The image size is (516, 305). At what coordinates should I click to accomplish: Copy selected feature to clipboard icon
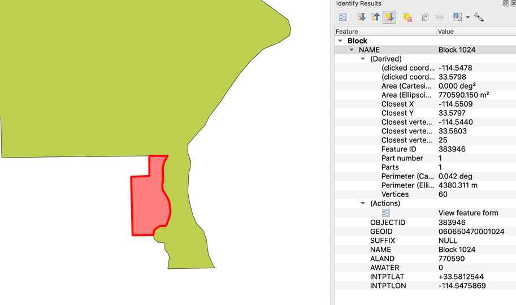[x=425, y=17]
